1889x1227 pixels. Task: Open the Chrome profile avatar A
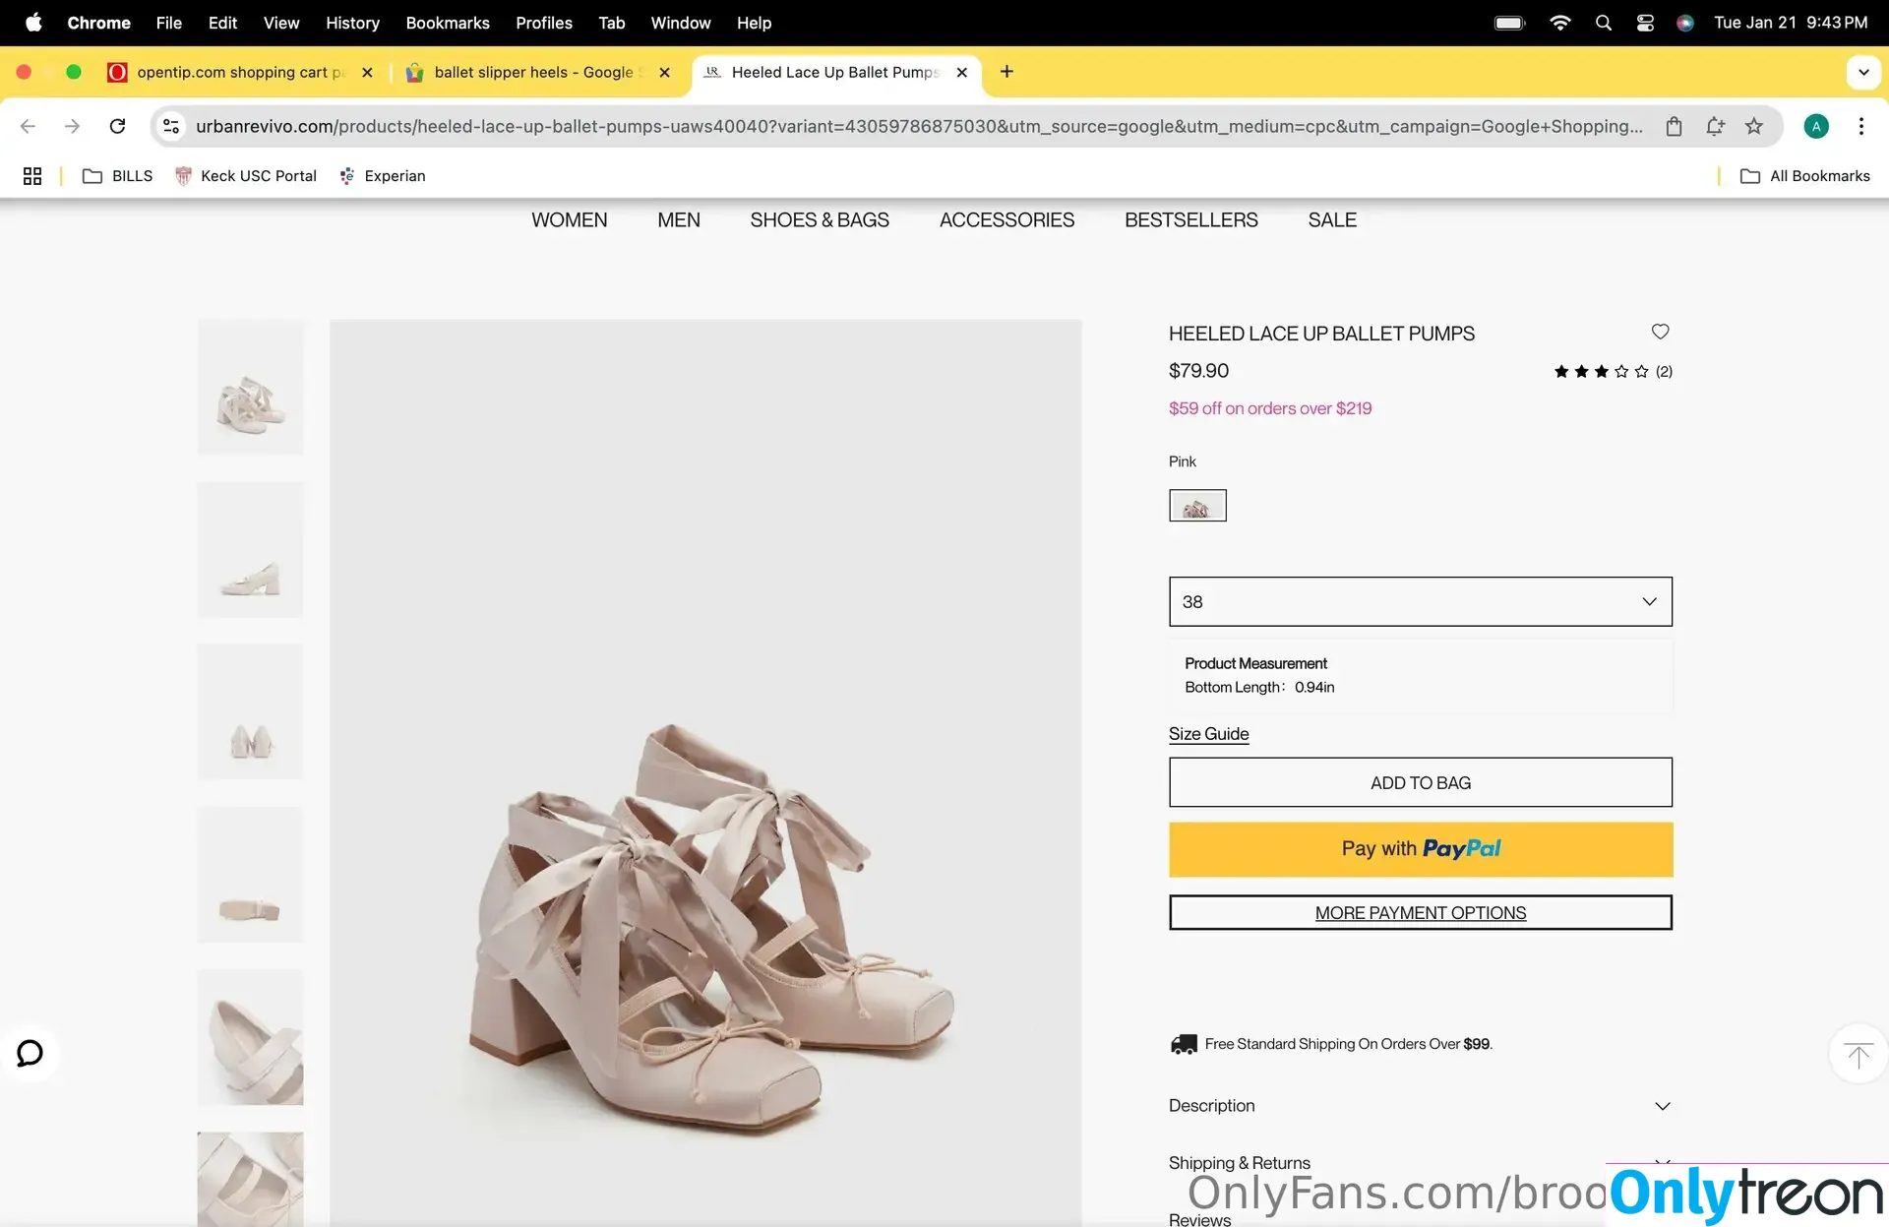point(1816,126)
